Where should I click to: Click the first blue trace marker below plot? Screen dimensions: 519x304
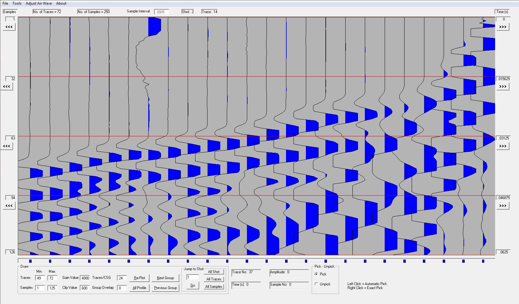click(x=30, y=261)
